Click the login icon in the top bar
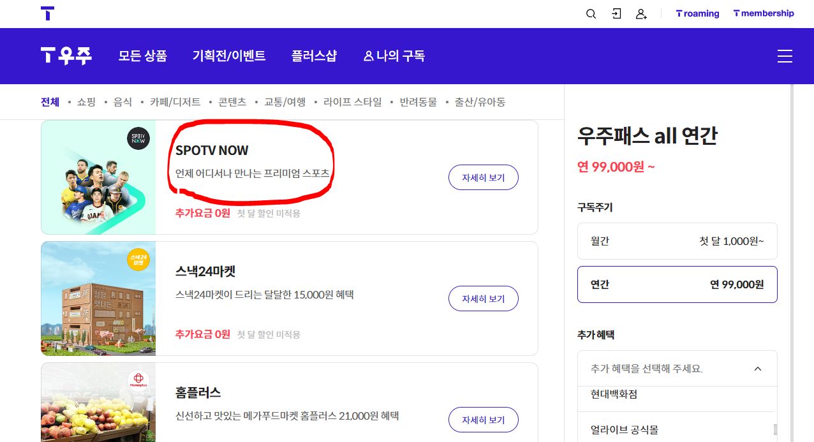The image size is (814, 442). pos(616,13)
